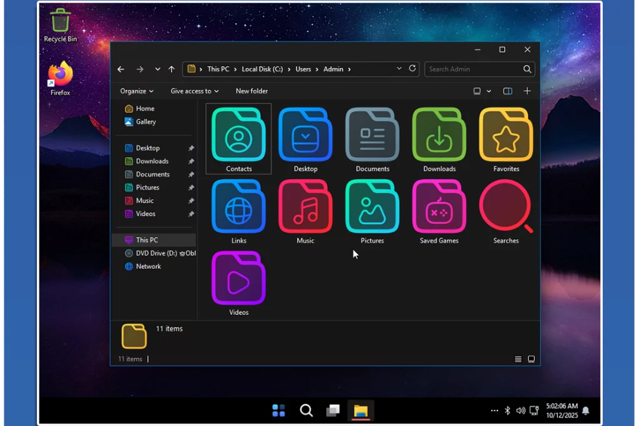This screenshot has height=426, width=639.
Task: Open the Contacts folder icon
Action: (238, 135)
